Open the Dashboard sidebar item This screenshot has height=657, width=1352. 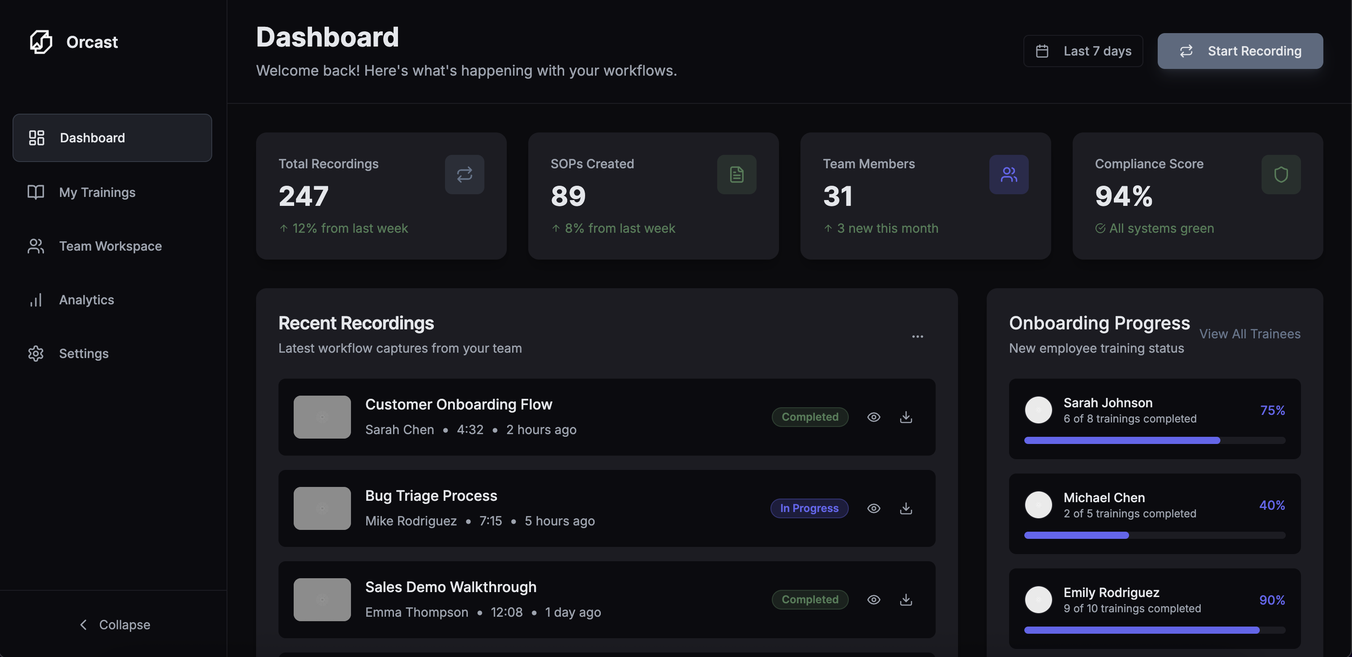tap(112, 137)
